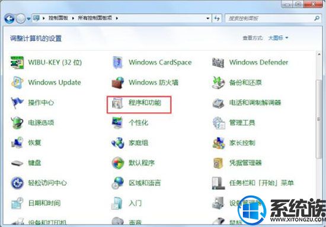Open the 键盘 keyboard icon
The height and width of the screenshot is (227, 326).
point(17,163)
